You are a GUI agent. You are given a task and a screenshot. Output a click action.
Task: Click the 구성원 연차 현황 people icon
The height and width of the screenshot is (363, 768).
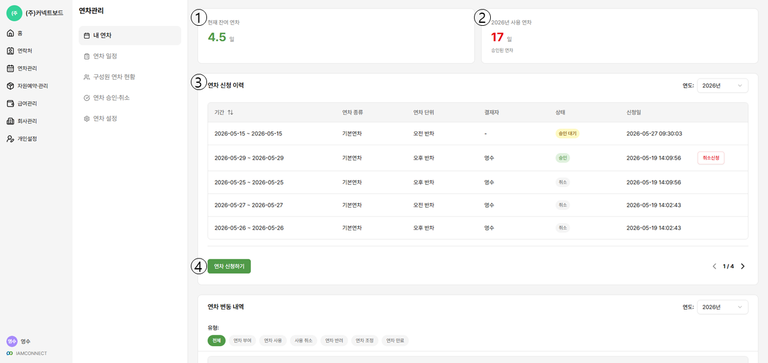[87, 77]
